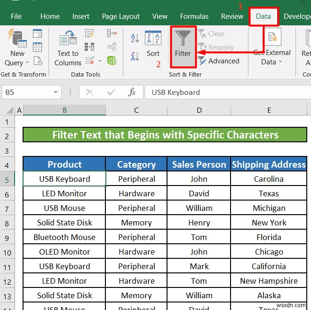Click the Clear filter option
311x310 pixels.
[x=211, y=34]
